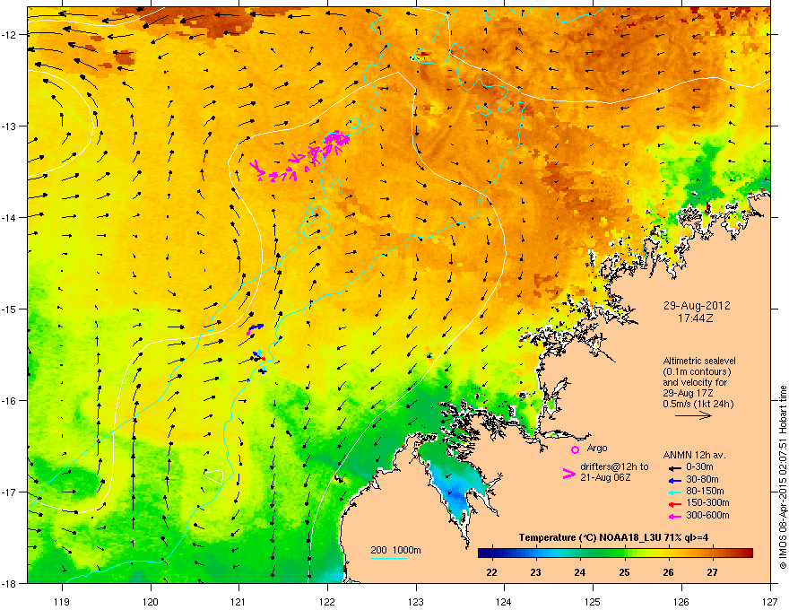This screenshot has width=789, height=610.
Task: Click the red 150-300m arrow legend symbol
Action: [674, 504]
